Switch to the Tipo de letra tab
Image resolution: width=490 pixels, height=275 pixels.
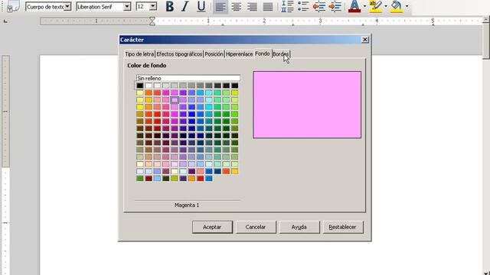point(139,54)
